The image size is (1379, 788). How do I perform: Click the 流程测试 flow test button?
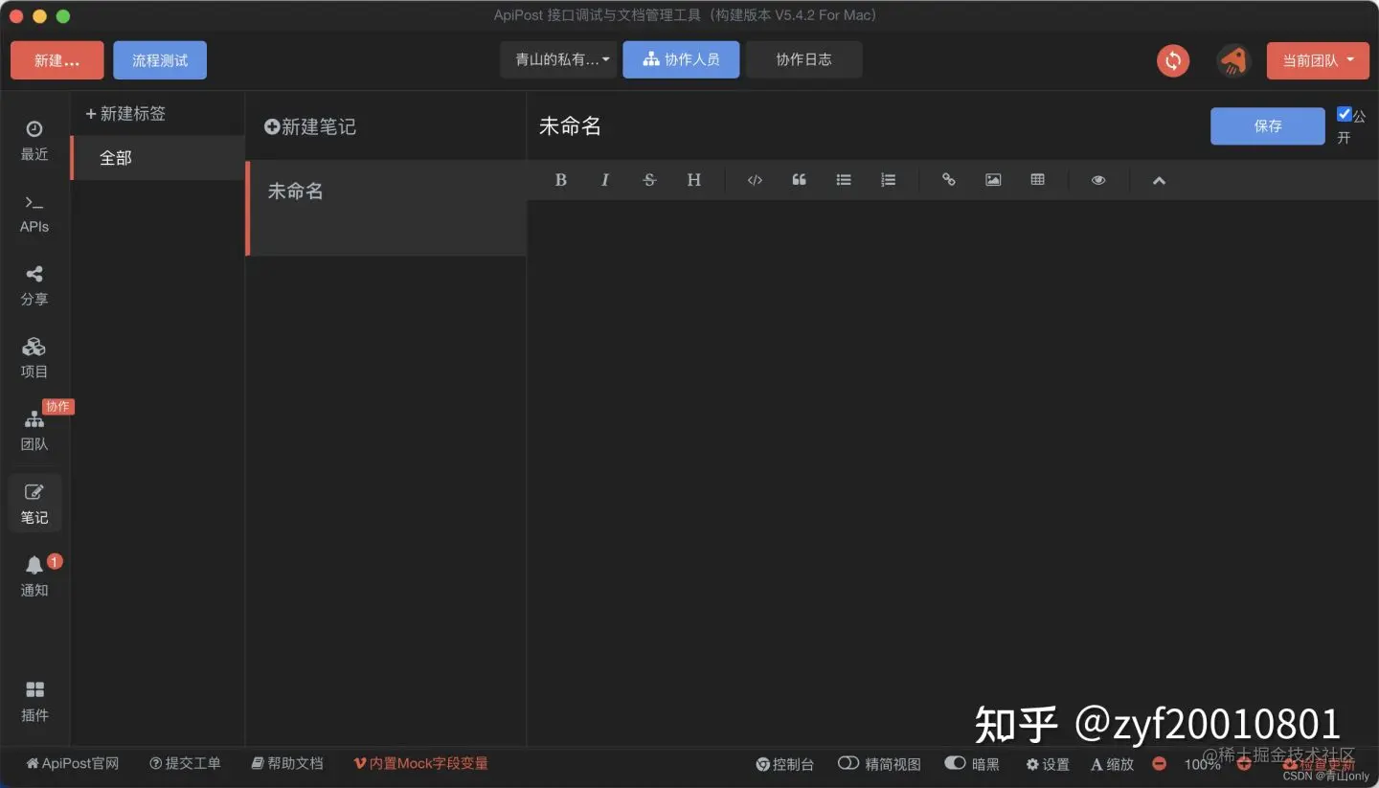tap(160, 60)
